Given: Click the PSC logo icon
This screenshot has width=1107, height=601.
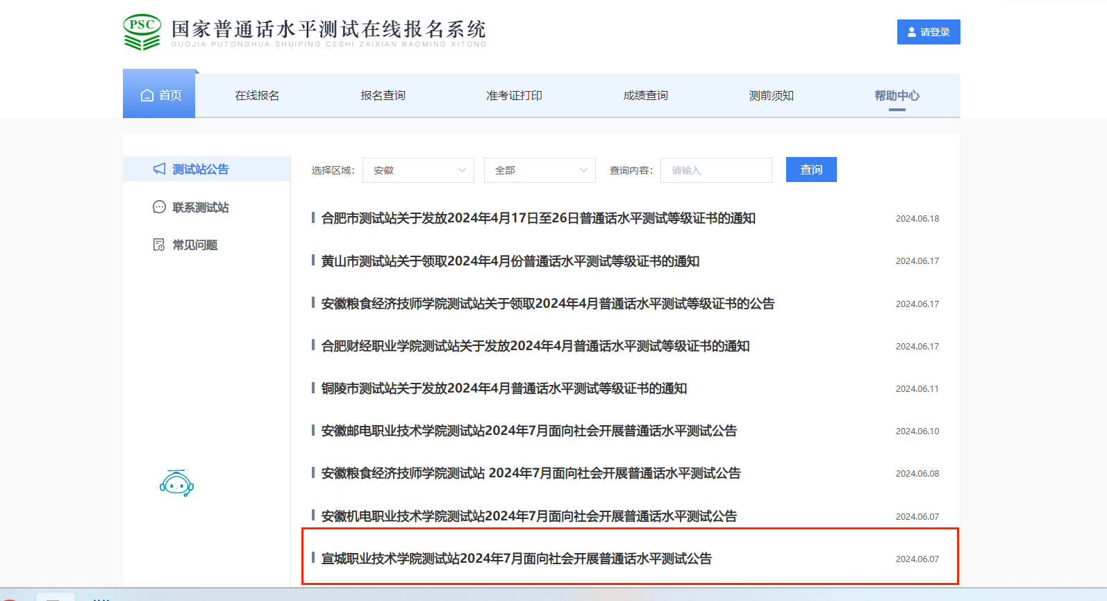Looking at the screenshot, I should point(142,33).
